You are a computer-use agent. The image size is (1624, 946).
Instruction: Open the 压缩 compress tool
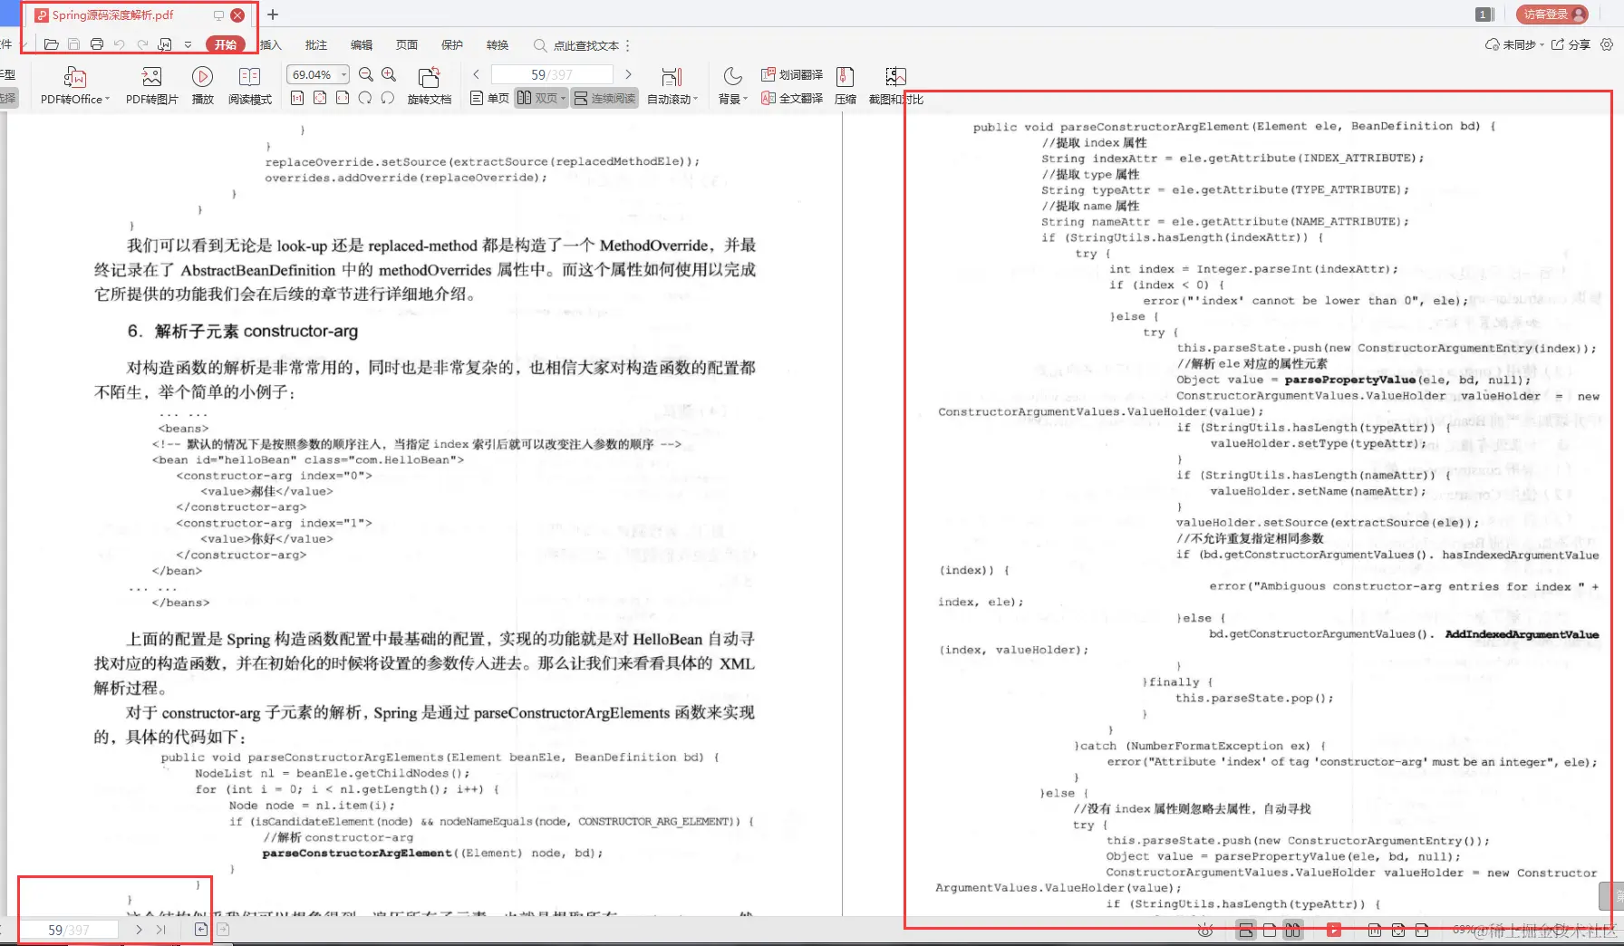(x=845, y=84)
